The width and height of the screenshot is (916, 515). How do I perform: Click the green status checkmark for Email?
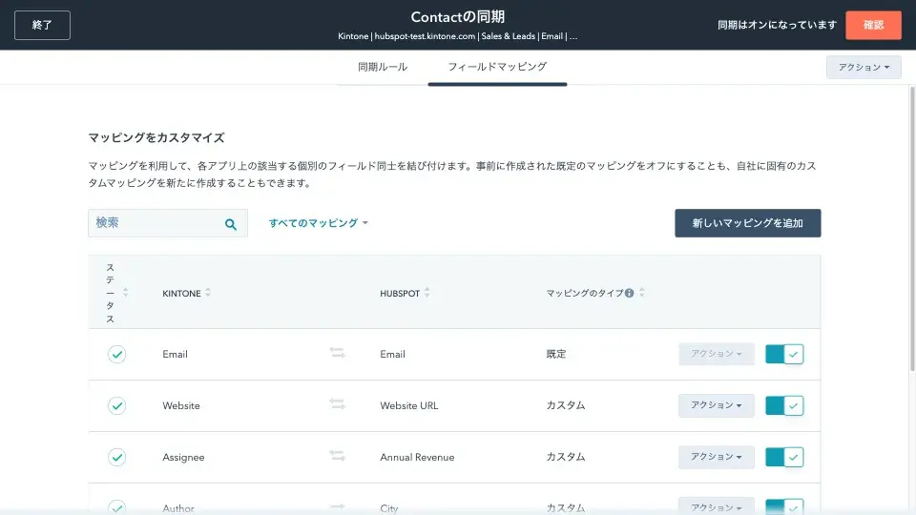pos(116,354)
